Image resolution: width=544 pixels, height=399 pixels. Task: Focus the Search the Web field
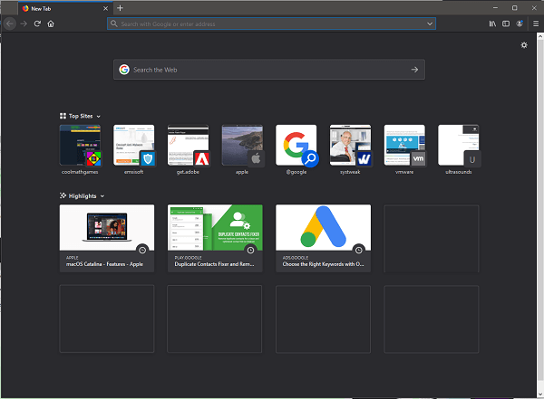(x=269, y=70)
